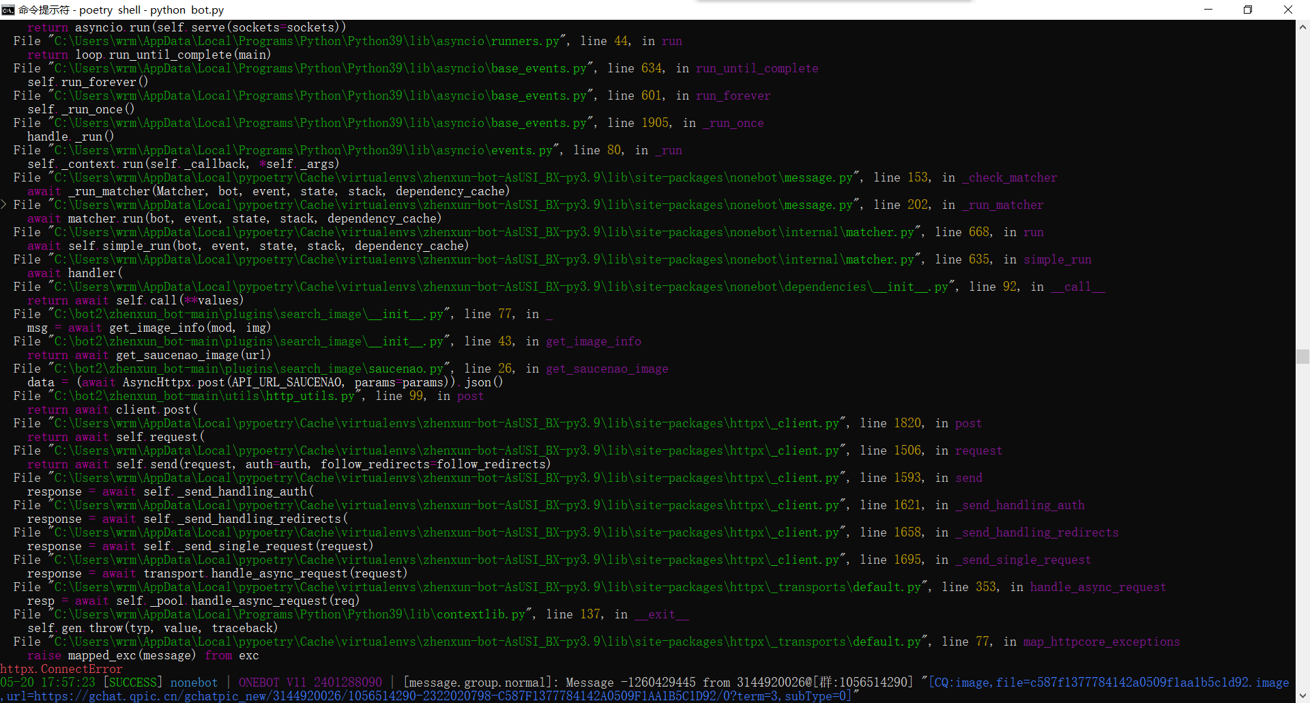The image size is (1310, 703).
Task: Click the '_check_matcher' function name
Action: [1010, 177]
